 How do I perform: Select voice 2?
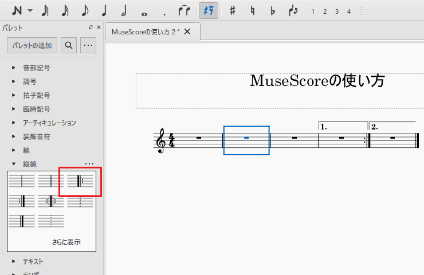[x=325, y=11]
